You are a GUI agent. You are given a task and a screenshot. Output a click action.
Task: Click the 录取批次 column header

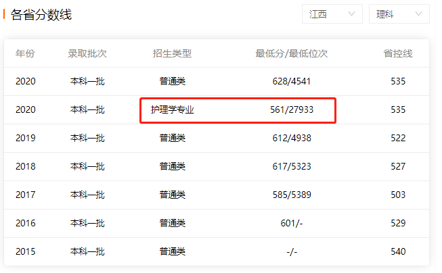(x=87, y=53)
